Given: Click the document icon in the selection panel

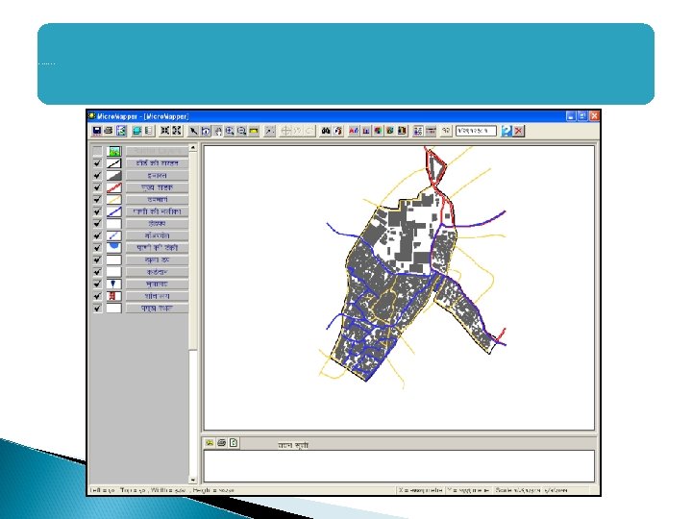Looking at the screenshot, I should tap(234, 443).
